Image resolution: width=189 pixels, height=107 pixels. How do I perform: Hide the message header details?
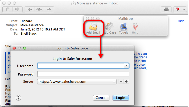point(181,21)
